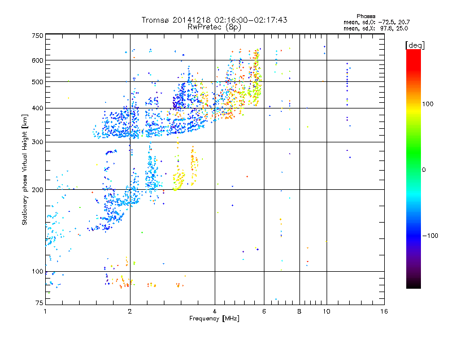The width and height of the screenshot is (452, 339).
Task: Click the y-axis tick label '750'
Action: [37, 36]
